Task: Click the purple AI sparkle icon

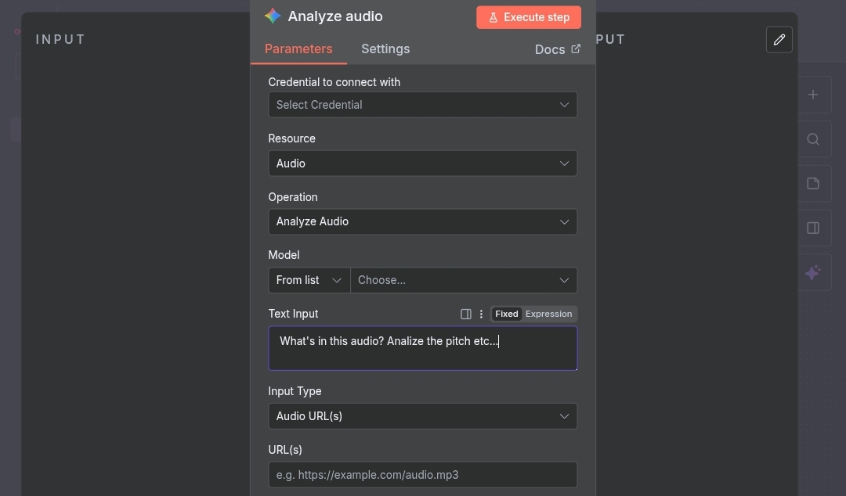Action: pyautogui.click(x=813, y=272)
